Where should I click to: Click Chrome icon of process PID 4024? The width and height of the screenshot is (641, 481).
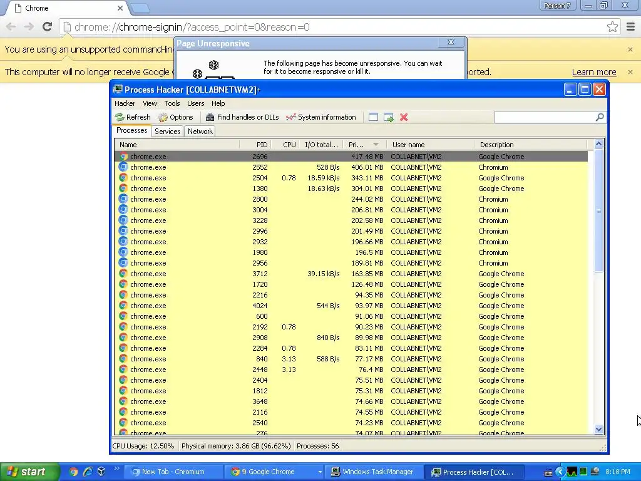tap(123, 306)
